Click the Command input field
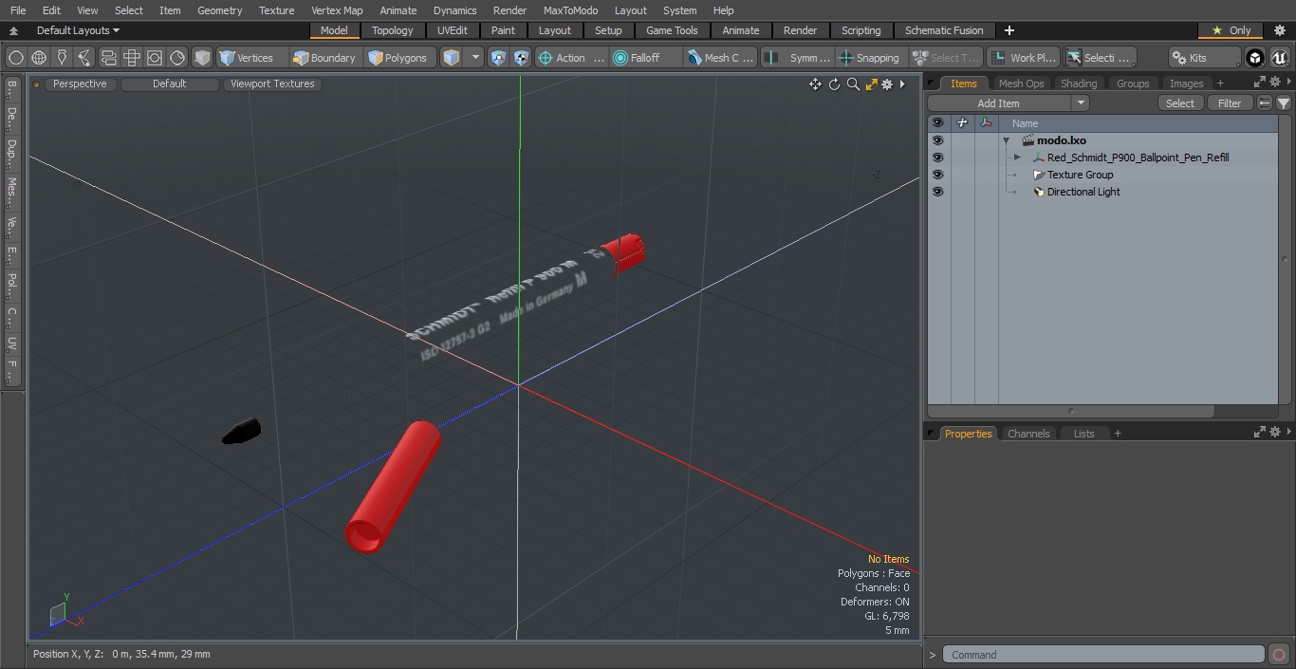Screen dimensions: 1296x669 1105,655
